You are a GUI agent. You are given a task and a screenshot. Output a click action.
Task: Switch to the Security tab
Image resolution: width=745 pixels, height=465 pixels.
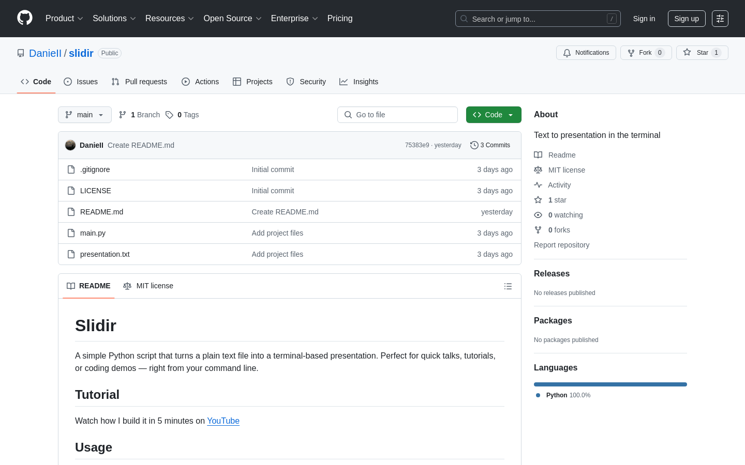pyautogui.click(x=306, y=82)
